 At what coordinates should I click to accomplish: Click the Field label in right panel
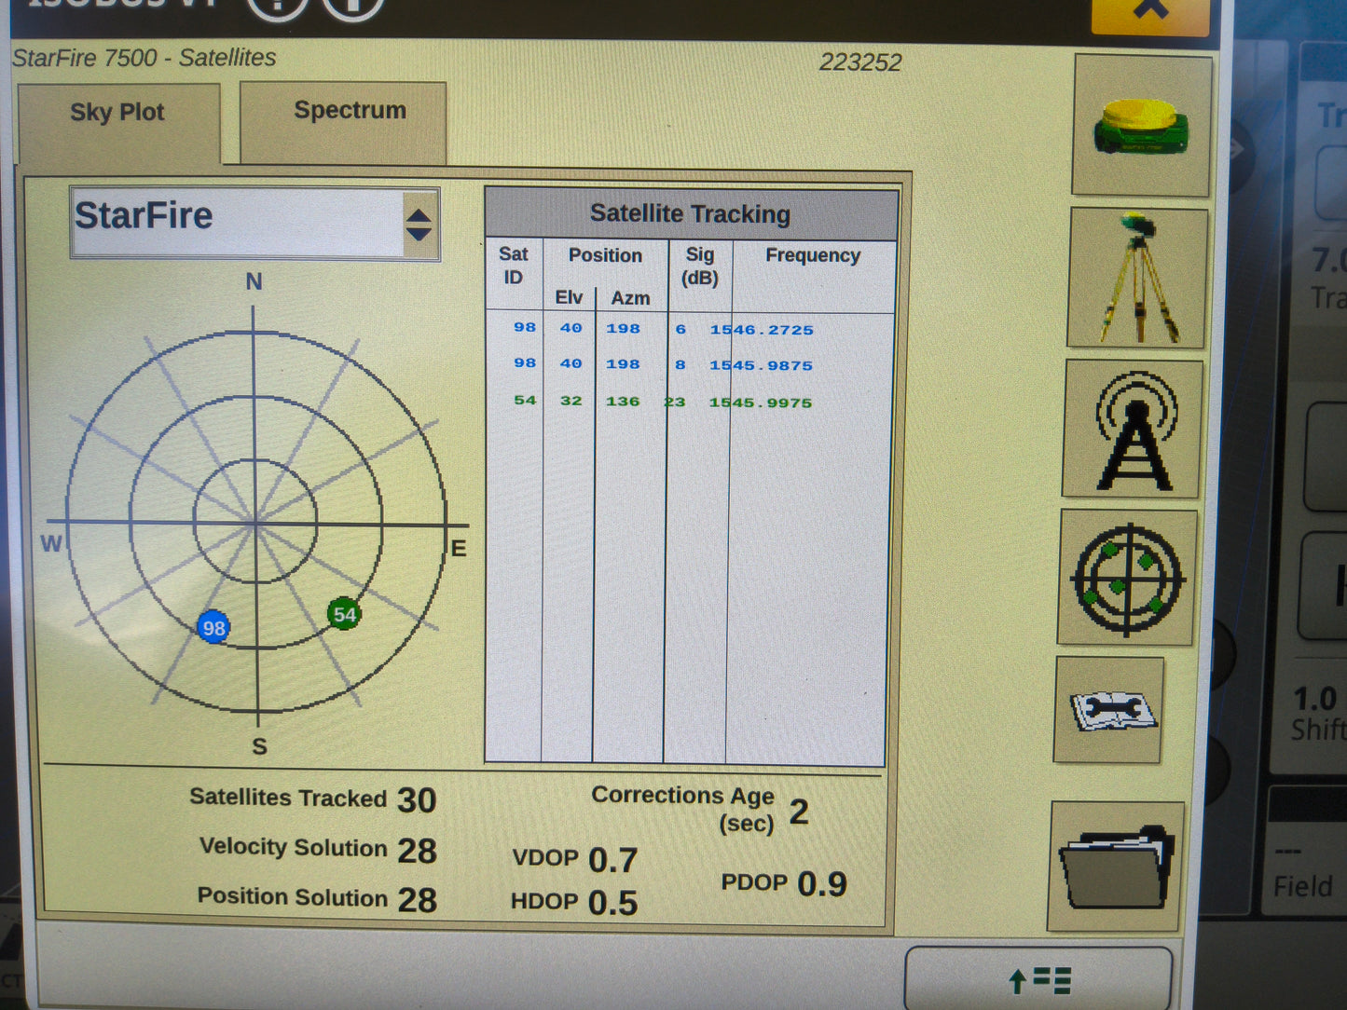tap(1303, 886)
